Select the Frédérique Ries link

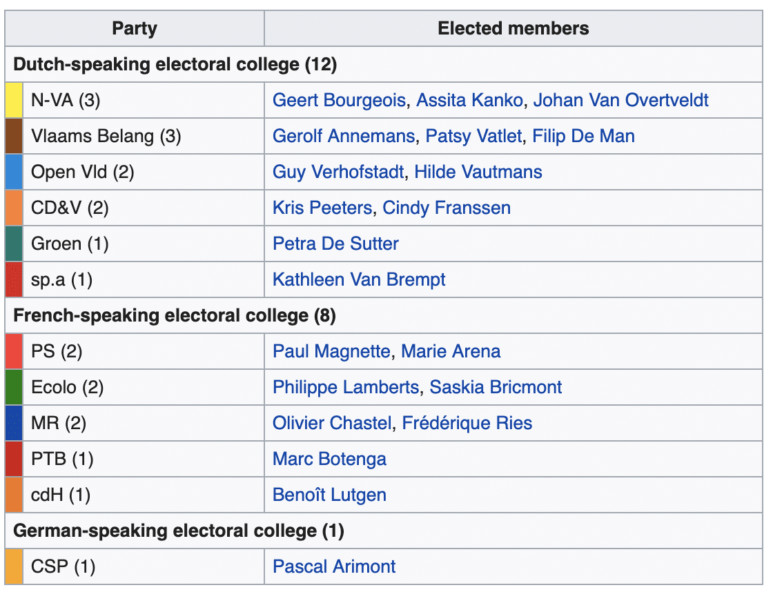point(467,424)
